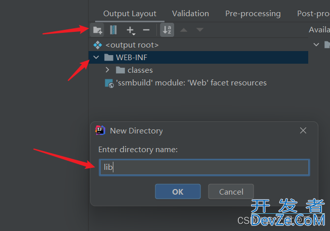Select the output root node

coord(132,45)
